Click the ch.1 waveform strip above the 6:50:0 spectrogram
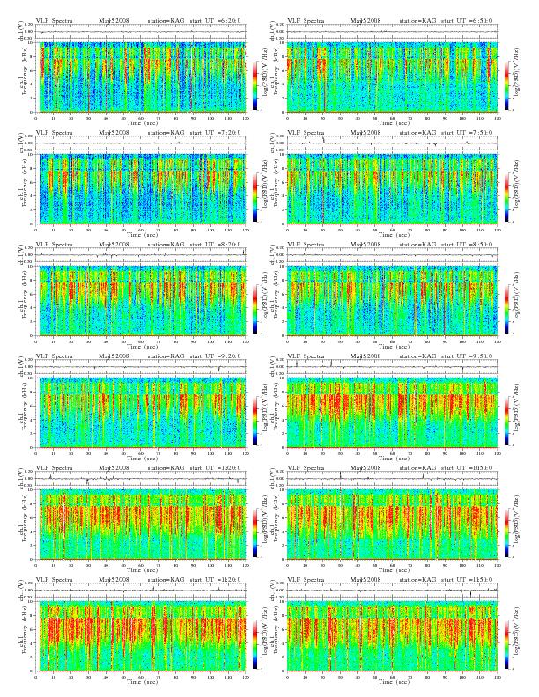Screen dimensions: 539x697 click(x=392, y=32)
